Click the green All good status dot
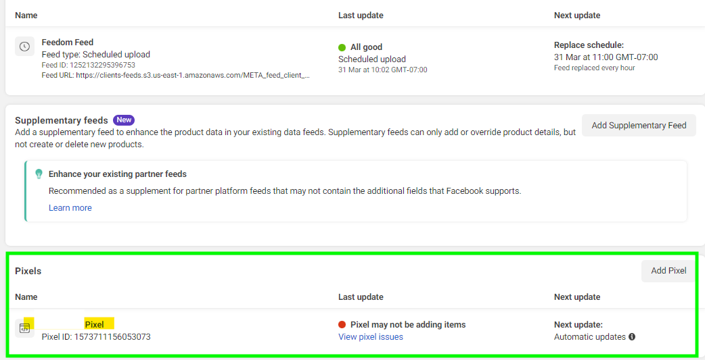 pos(342,47)
